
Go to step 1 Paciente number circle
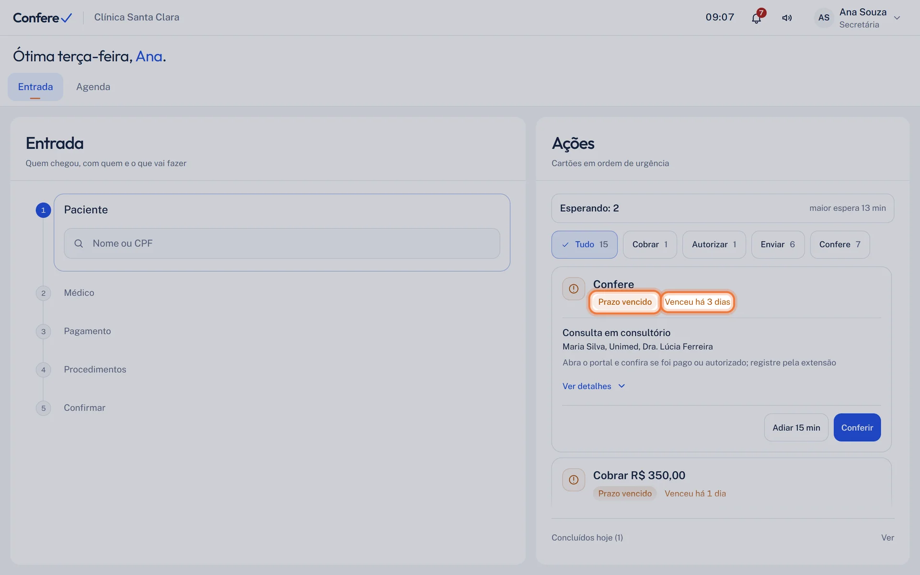43,210
